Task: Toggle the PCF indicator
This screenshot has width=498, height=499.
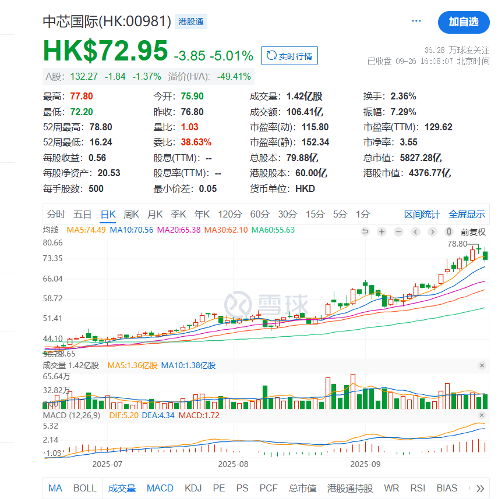Action: [269, 488]
